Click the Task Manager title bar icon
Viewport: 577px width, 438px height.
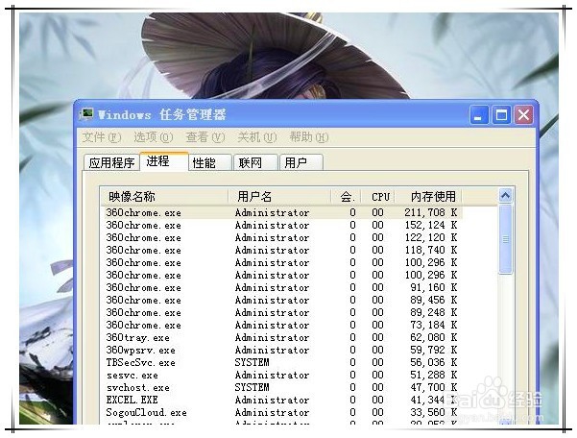click(x=86, y=114)
